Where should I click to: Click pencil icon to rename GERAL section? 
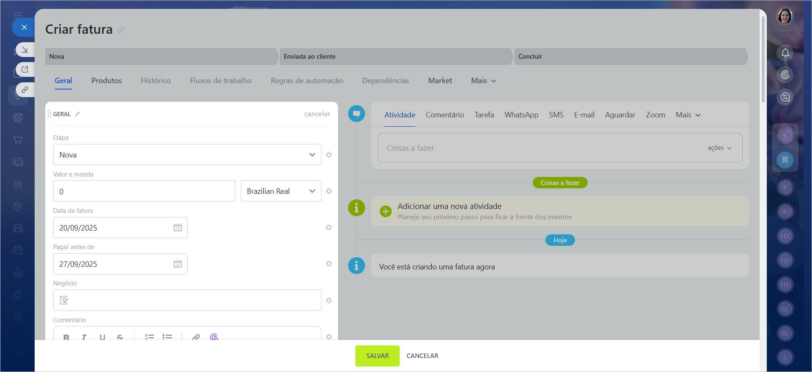point(77,114)
